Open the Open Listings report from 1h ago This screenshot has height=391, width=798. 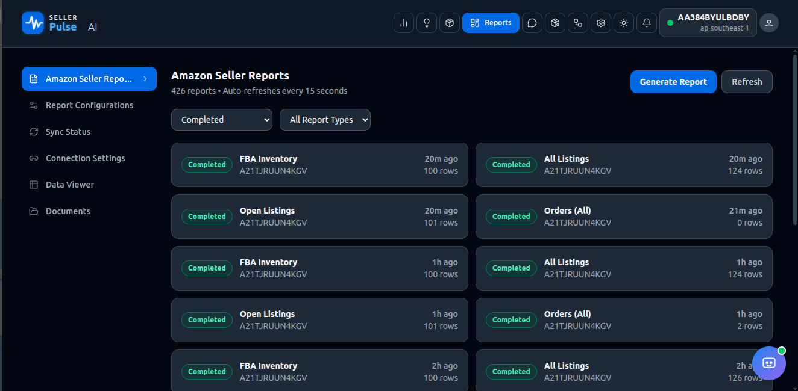[x=319, y=320]
